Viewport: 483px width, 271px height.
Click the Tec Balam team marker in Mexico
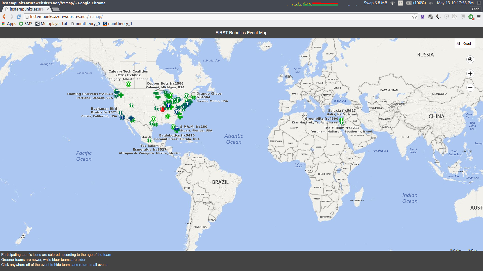tap(150, 141)
